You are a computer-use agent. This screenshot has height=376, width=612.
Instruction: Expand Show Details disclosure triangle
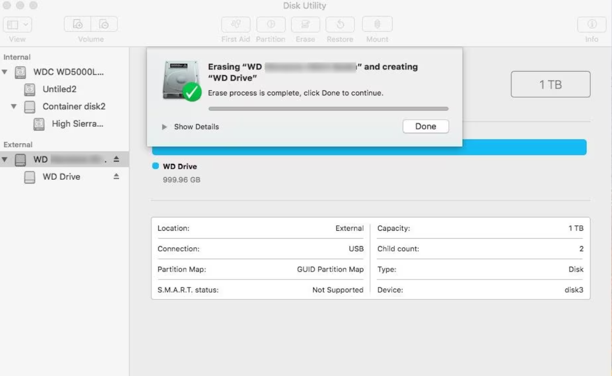pyautogui.click(x=164, y=127)
